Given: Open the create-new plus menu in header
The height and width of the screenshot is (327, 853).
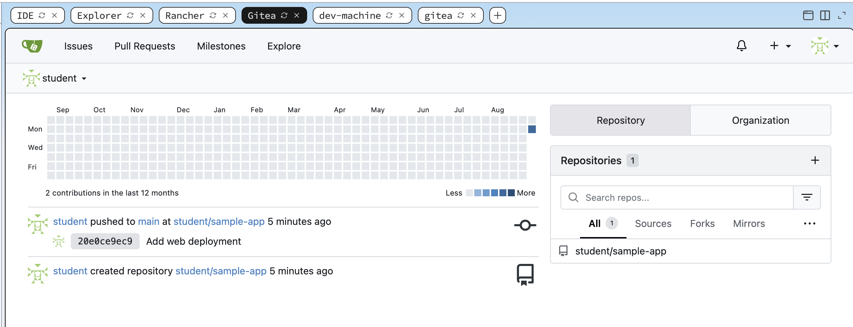Looking at the screenshot, I should 780,46.
